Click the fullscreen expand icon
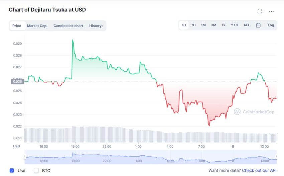The height and width of the screenshot is (176, 284). (260, 11)
